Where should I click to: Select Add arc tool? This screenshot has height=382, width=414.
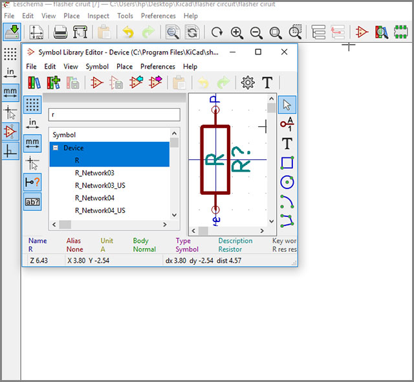click(x=287, y=201)
